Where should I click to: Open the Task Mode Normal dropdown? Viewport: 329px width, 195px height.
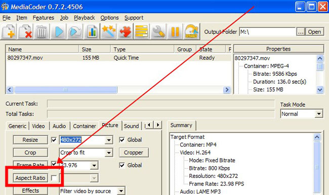[319, 114]
